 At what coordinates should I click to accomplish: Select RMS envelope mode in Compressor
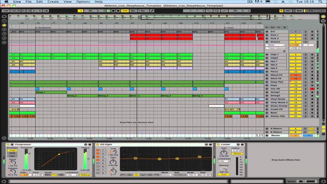(12, 153)
